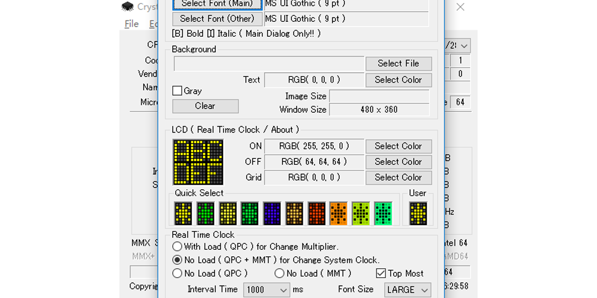Viewport: 597px width, 298px height.
Task: Click the OFF RGB( 64, 64, 64 ) field
Action: [x=314, y=162]
